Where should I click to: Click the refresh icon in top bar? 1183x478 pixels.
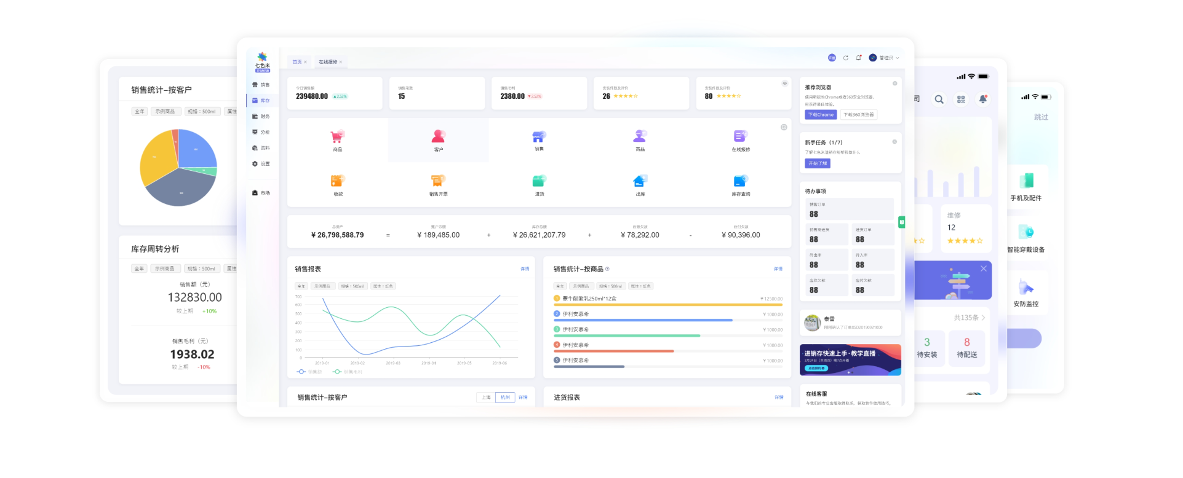coord(846,58)
